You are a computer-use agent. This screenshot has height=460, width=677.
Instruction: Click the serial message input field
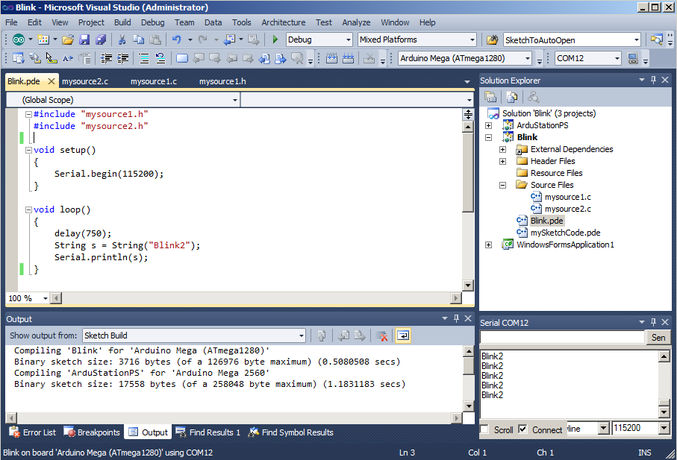562,337
